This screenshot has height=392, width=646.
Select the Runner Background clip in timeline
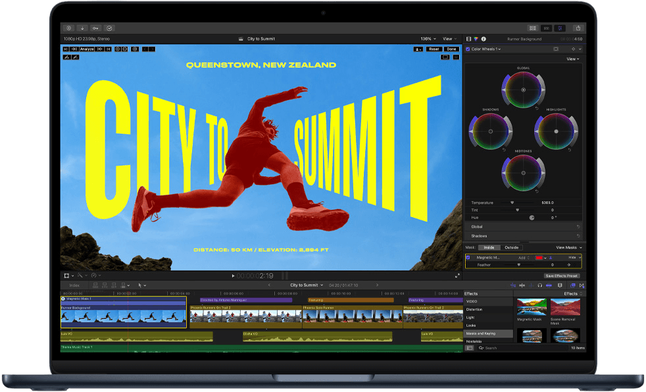coord(124,316)
